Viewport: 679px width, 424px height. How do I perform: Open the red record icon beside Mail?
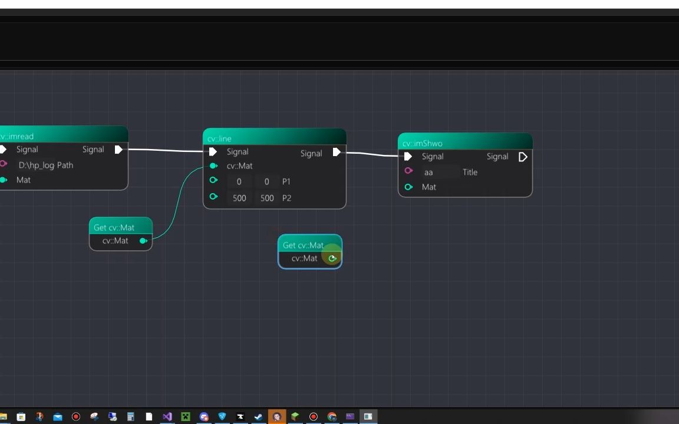tap(76, 417)
